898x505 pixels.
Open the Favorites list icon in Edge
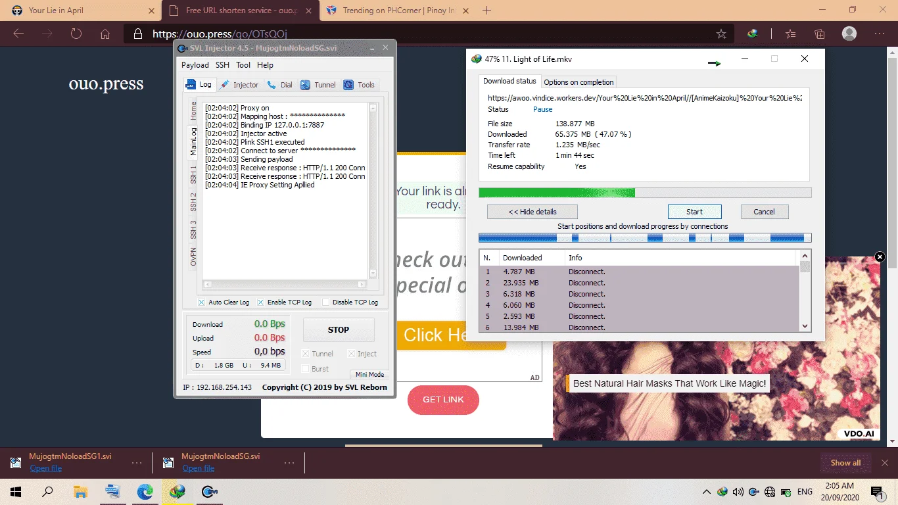[791, 34]
